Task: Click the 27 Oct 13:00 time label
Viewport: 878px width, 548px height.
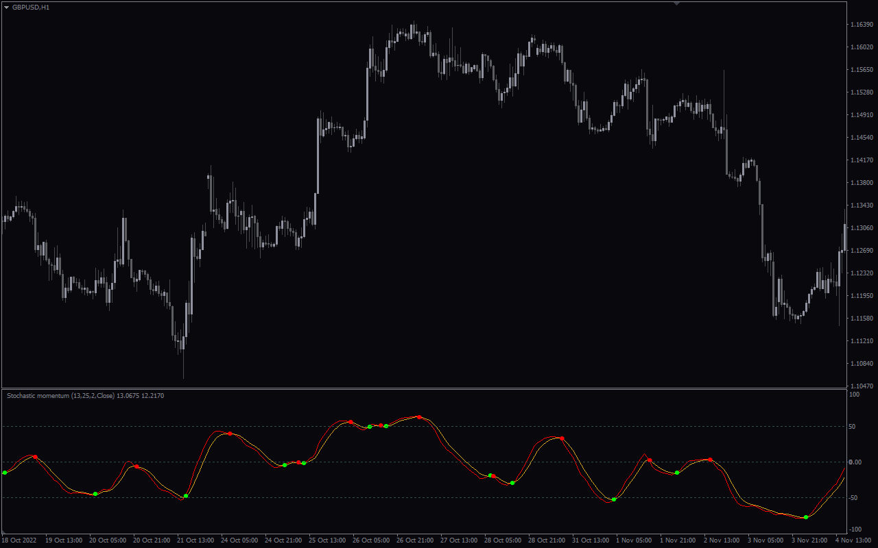Action: [459, 540]
